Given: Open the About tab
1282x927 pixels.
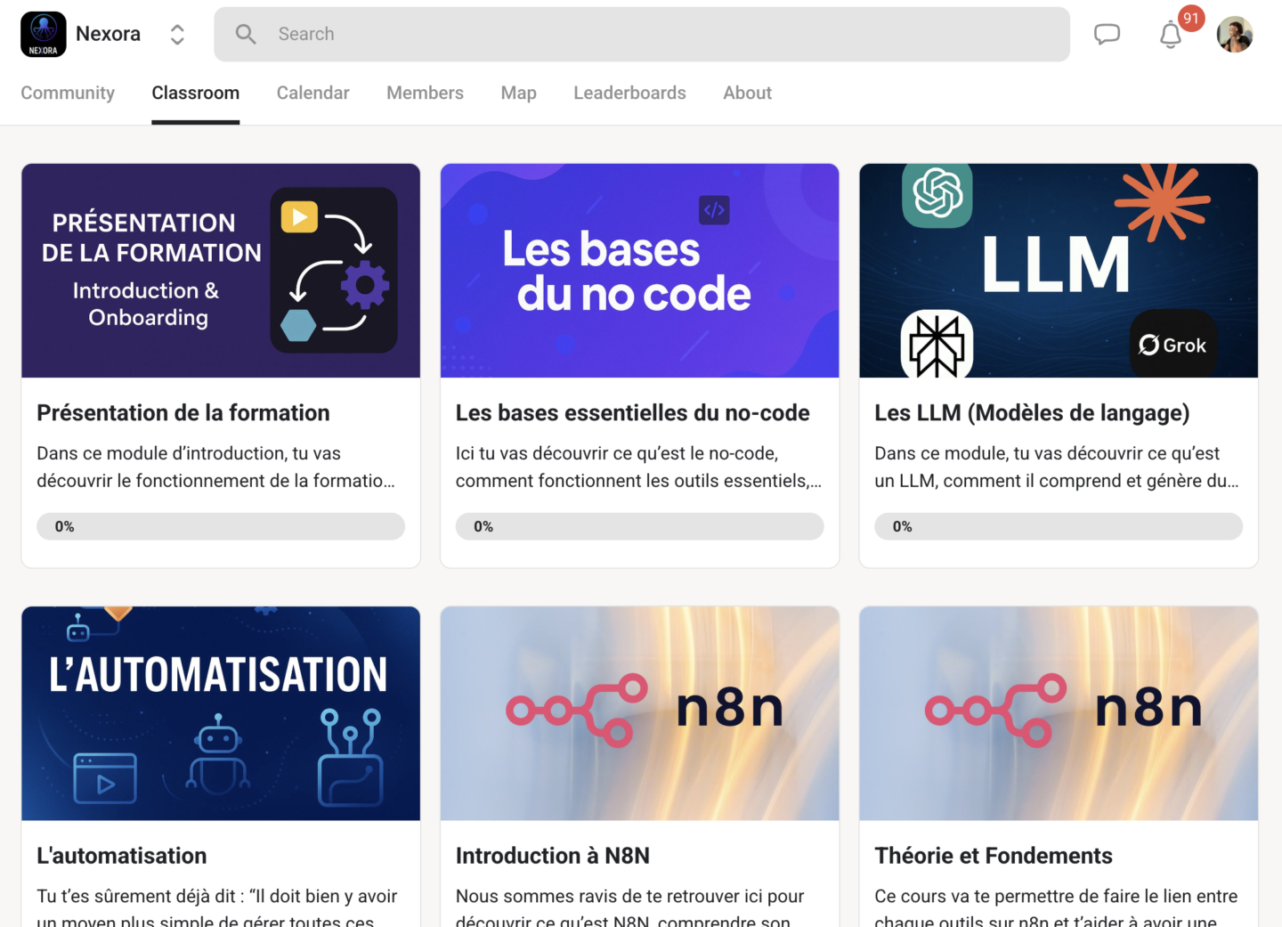Looking at the screenshot, I should 747,93.
